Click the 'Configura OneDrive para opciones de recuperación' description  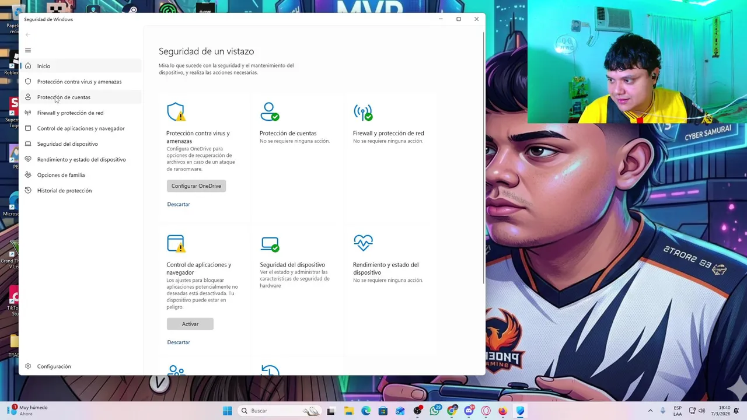click(x=201, y=159)
